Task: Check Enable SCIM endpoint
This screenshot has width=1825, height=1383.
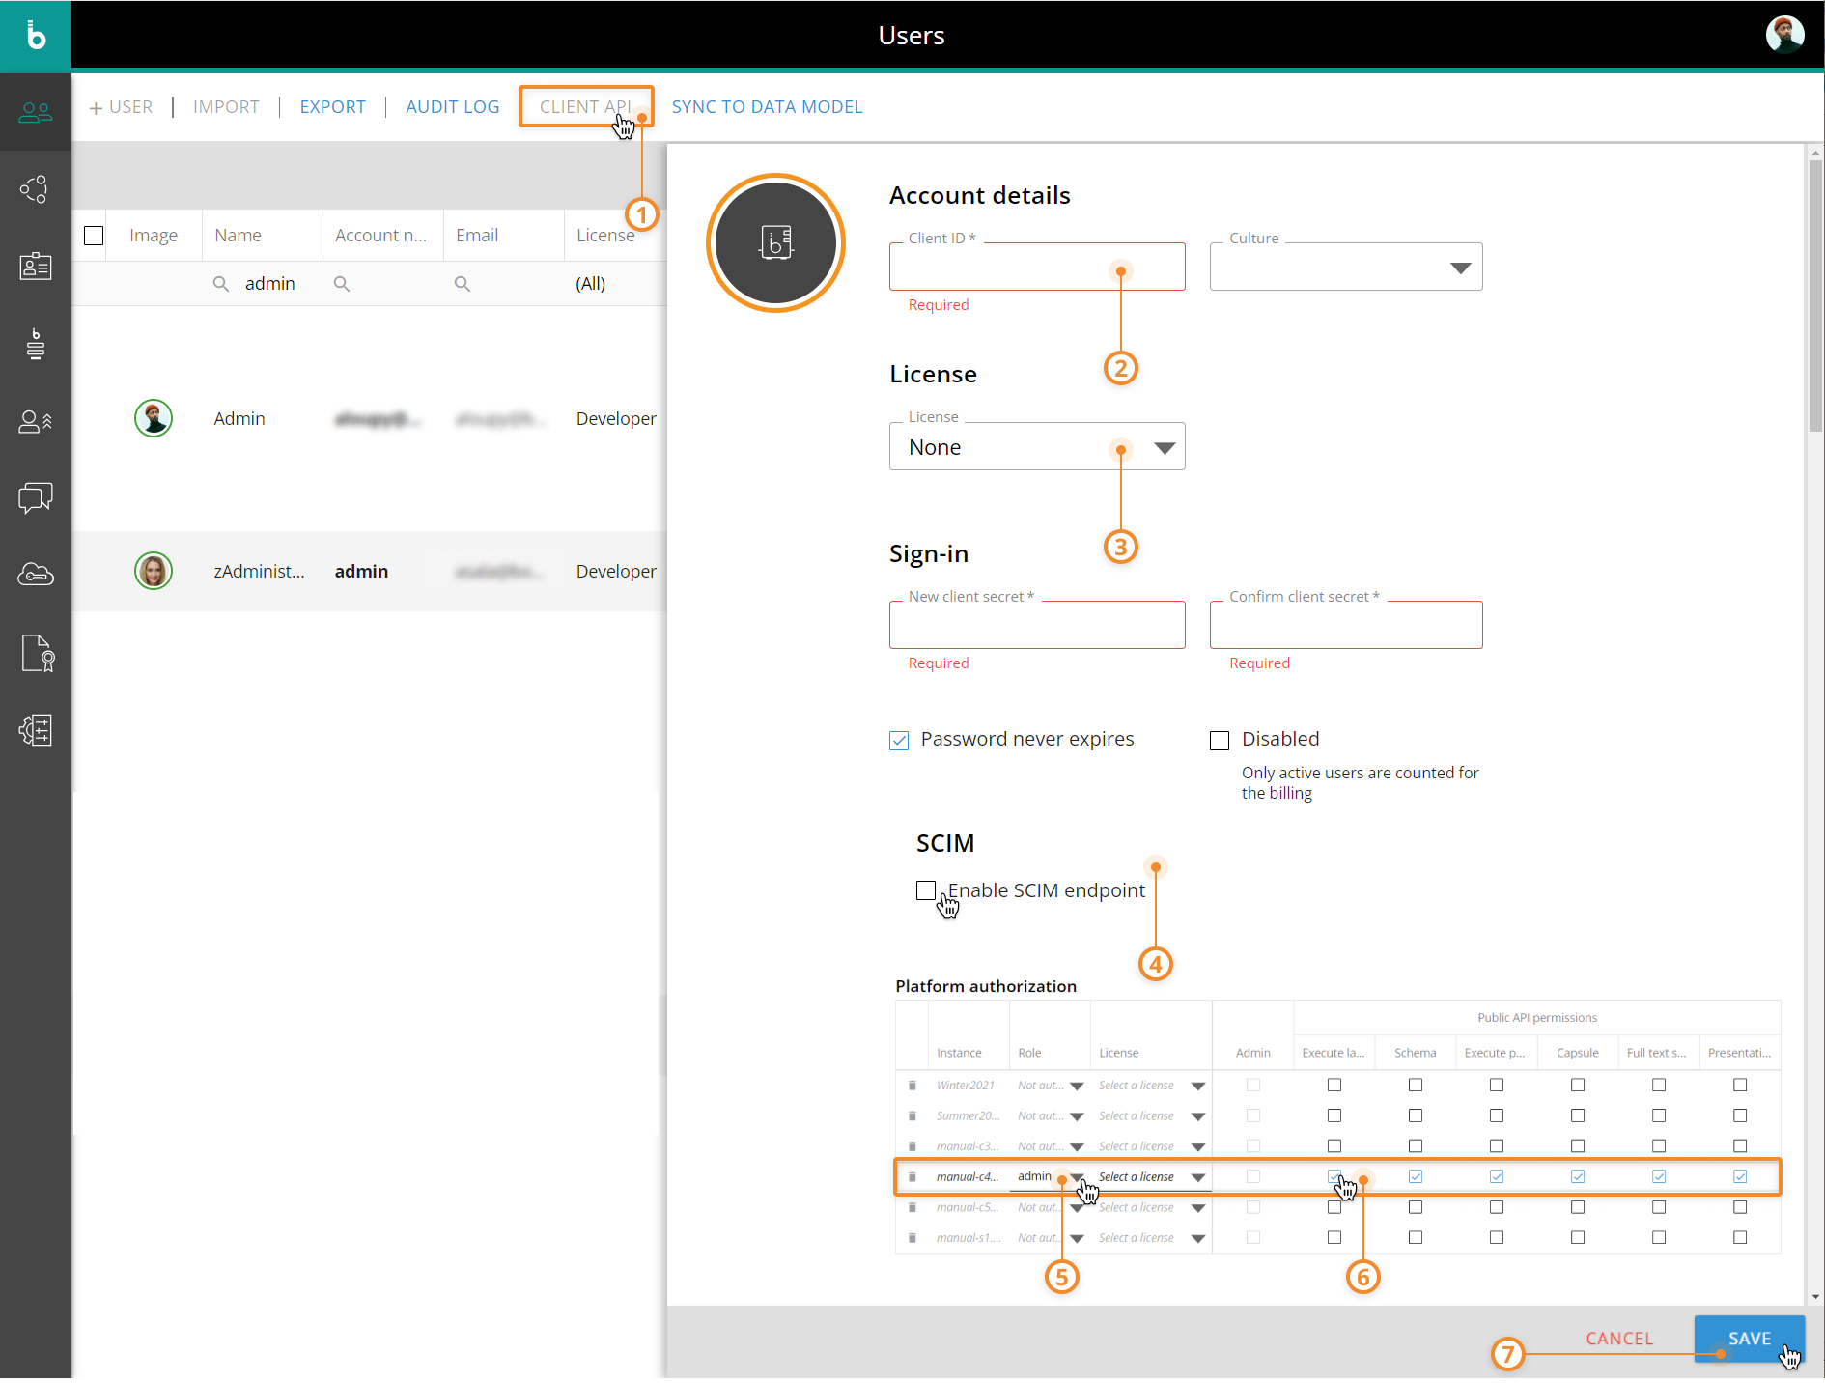Action: [926, 889]
